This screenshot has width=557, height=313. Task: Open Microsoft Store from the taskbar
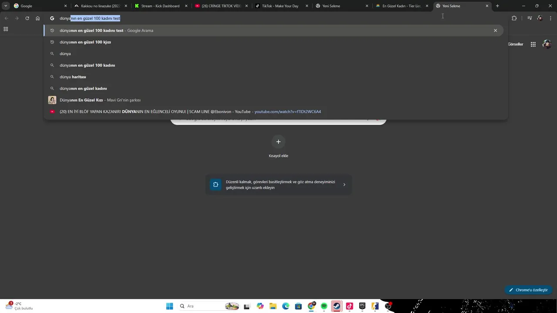[298, 306]
